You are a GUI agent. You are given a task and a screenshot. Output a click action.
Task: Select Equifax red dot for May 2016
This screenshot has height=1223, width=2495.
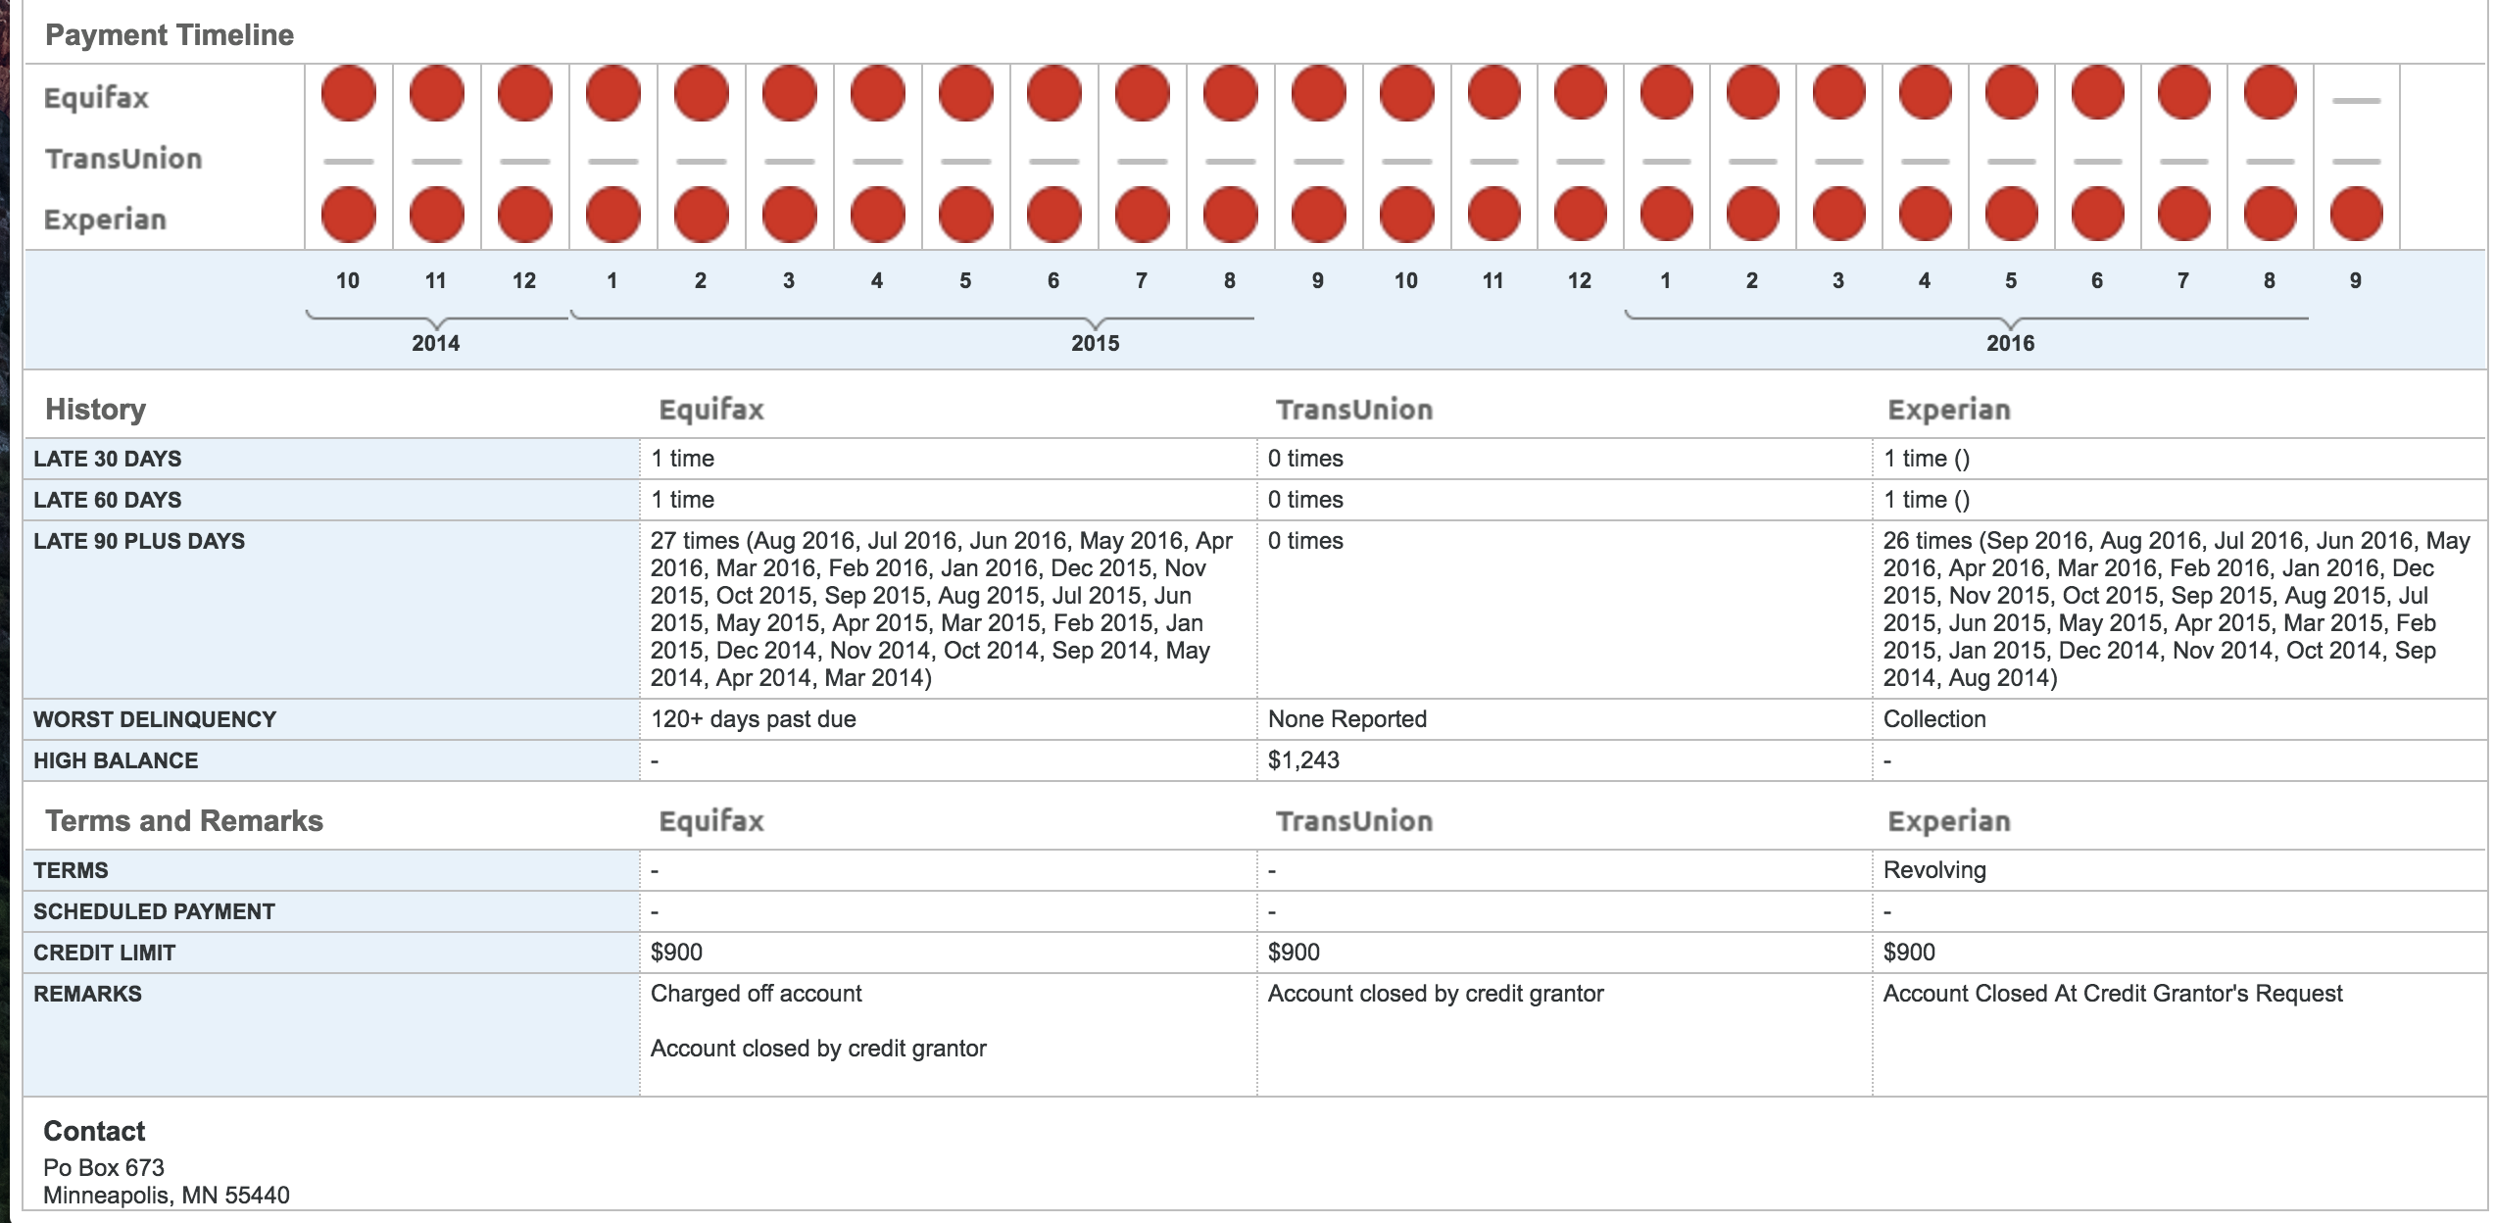coord(2011,93)
